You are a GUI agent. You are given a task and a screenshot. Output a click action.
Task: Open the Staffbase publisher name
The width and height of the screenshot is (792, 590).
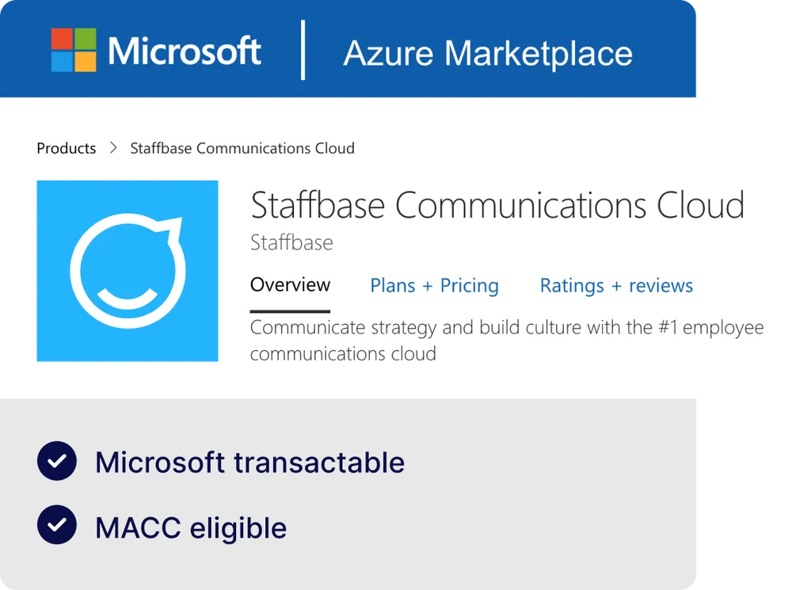(x=291, y=242)
